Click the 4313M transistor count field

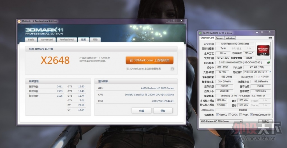[x=249, y=58]
